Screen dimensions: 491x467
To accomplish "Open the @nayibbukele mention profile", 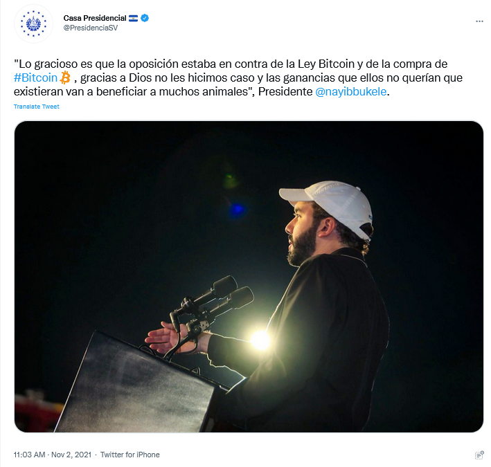I will 351,91.
